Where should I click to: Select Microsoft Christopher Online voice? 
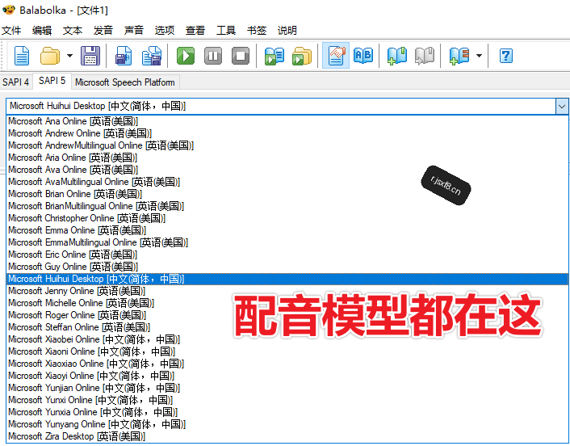coord(287,218)
